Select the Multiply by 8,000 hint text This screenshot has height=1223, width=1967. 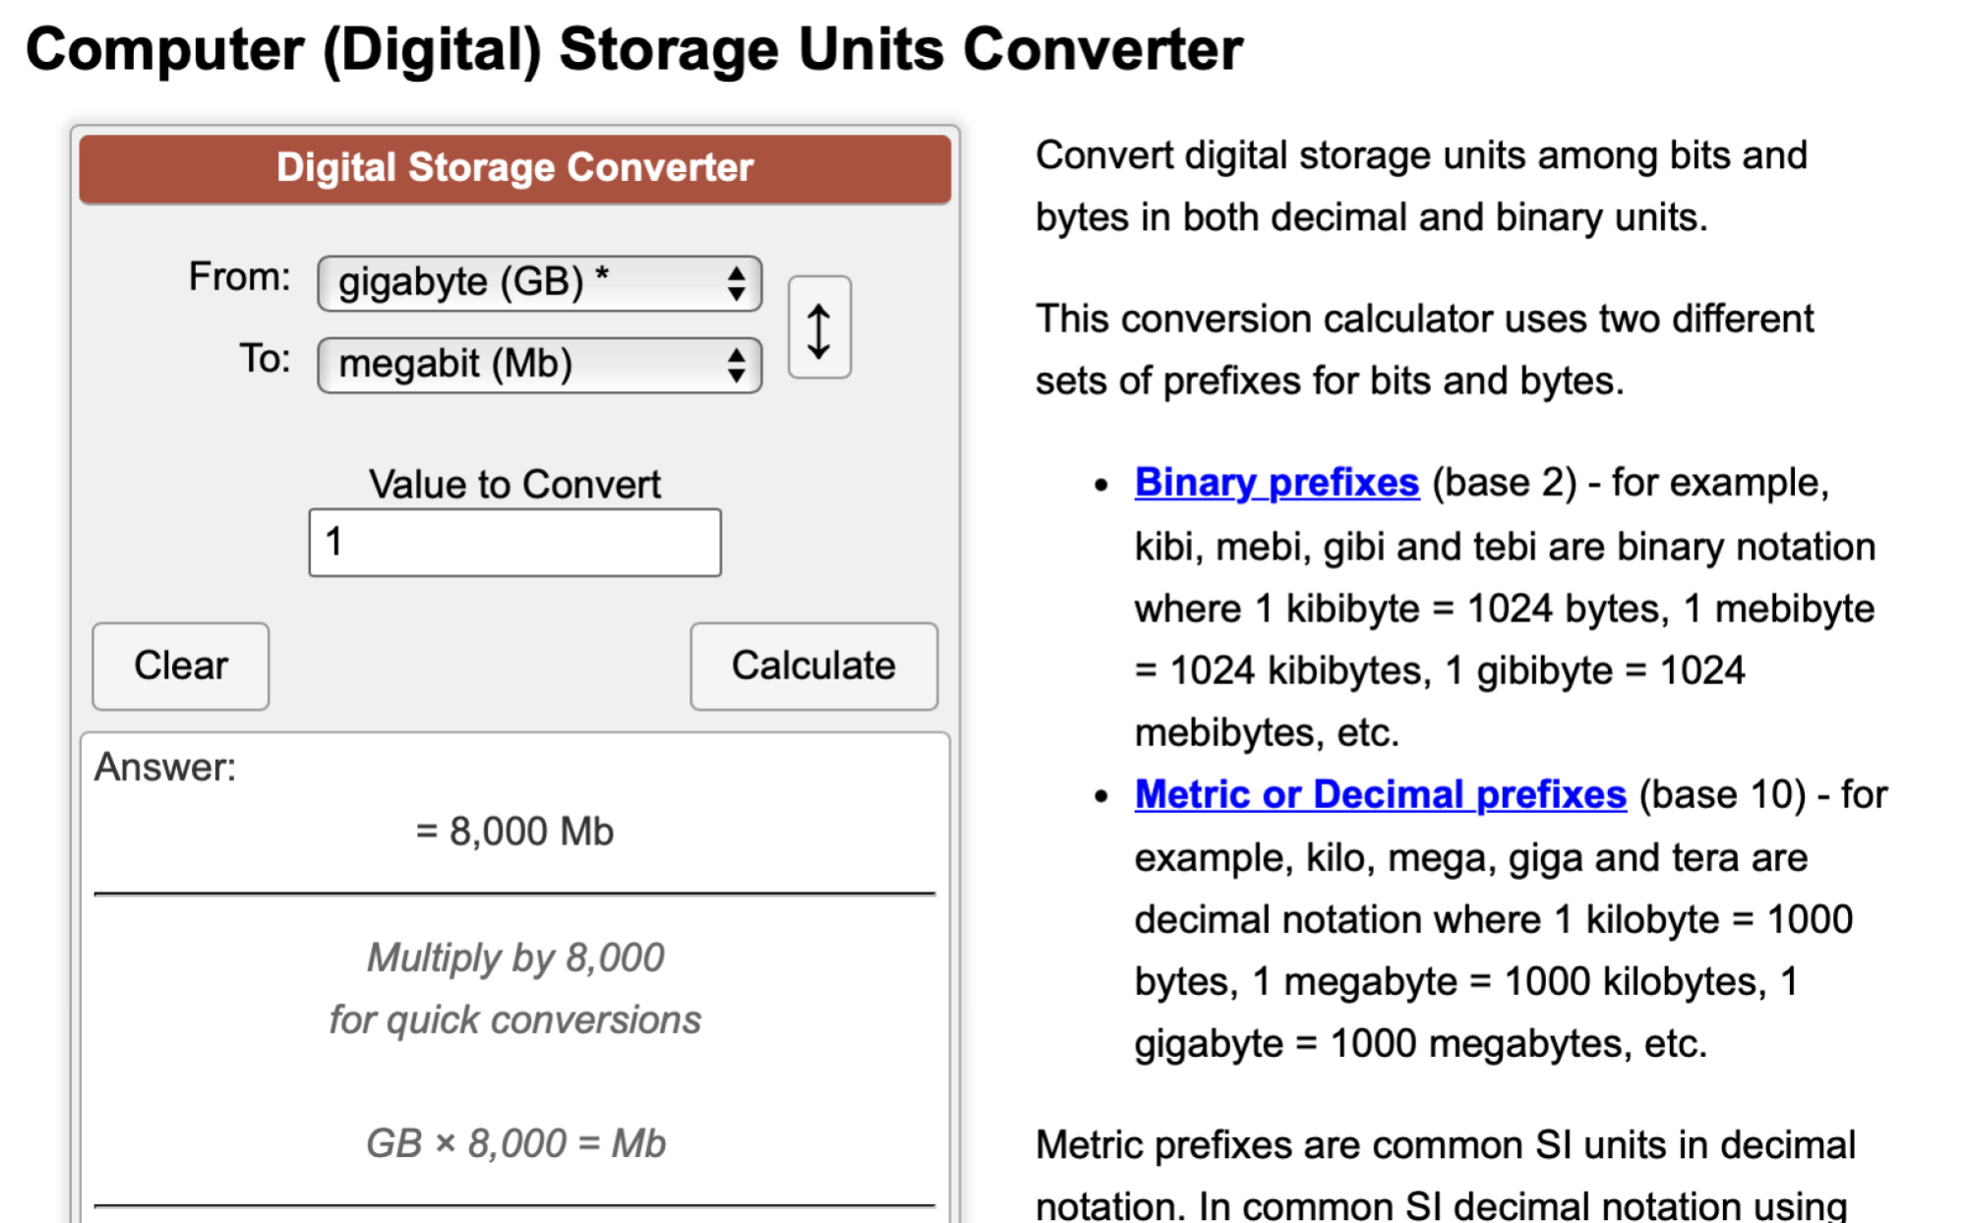pyautogui.click(x=515, y=958)
